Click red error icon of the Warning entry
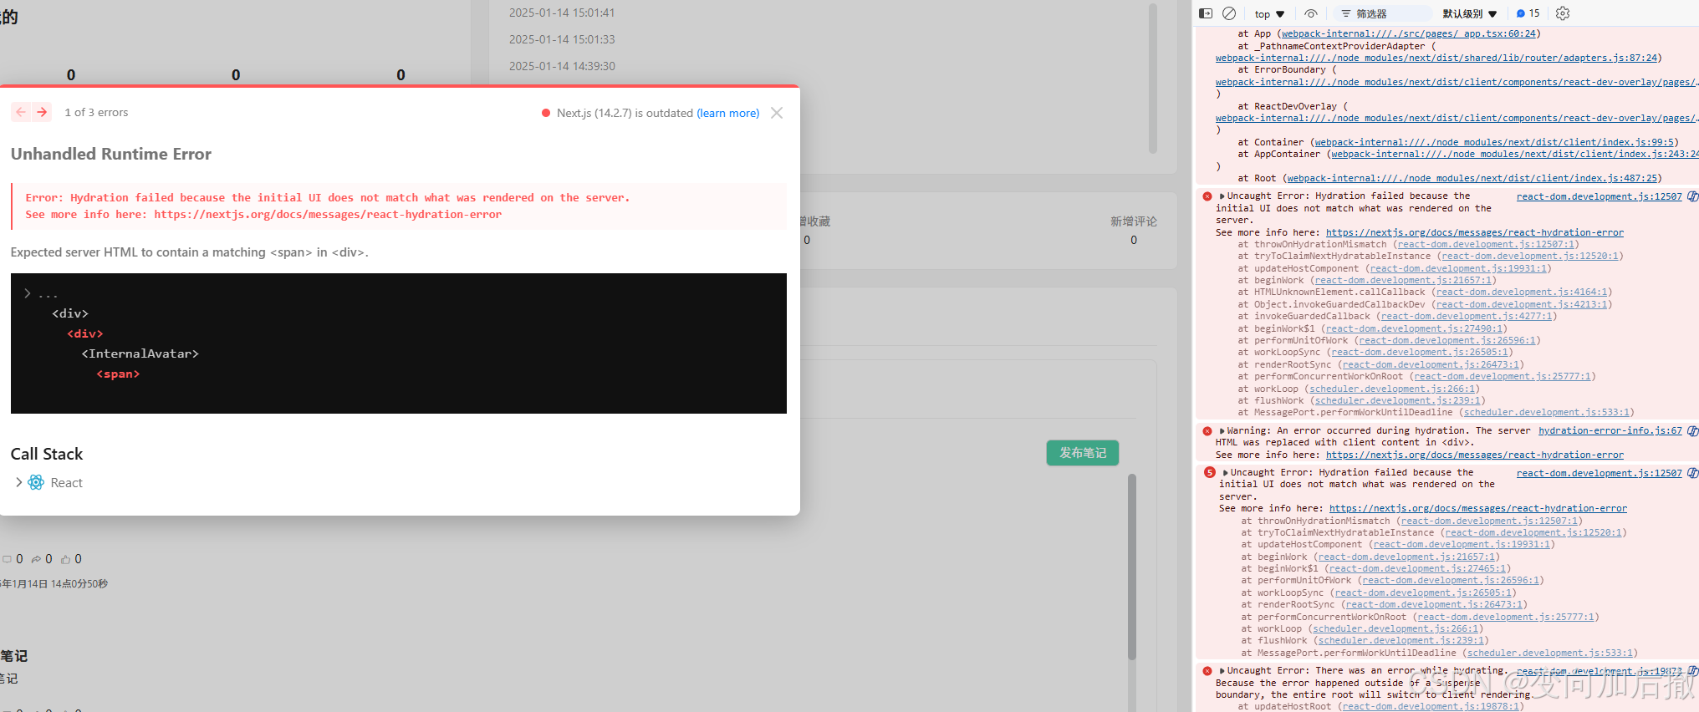The image size is (1699, 712). coord(1207,431)
